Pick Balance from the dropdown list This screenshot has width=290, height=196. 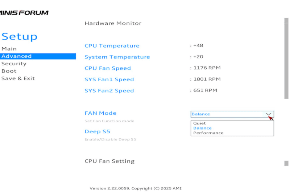click(x=202, y=128)
